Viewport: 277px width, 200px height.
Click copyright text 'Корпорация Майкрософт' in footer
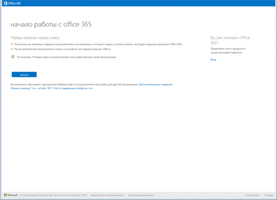[x=54, y=195]
